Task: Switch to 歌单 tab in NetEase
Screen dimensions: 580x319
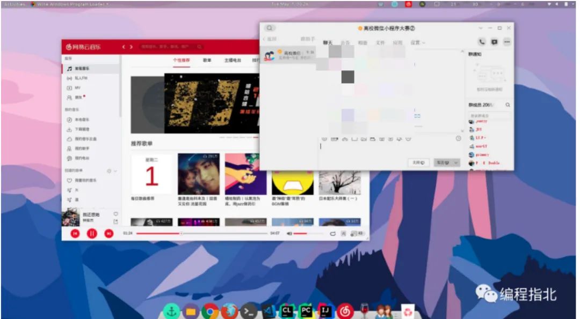Action: coord(207,60)
